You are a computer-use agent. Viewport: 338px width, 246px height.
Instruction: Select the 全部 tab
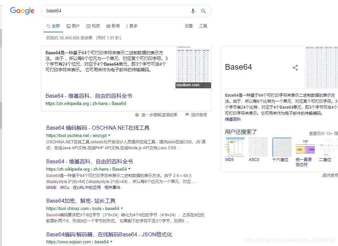tap(53, 26)
